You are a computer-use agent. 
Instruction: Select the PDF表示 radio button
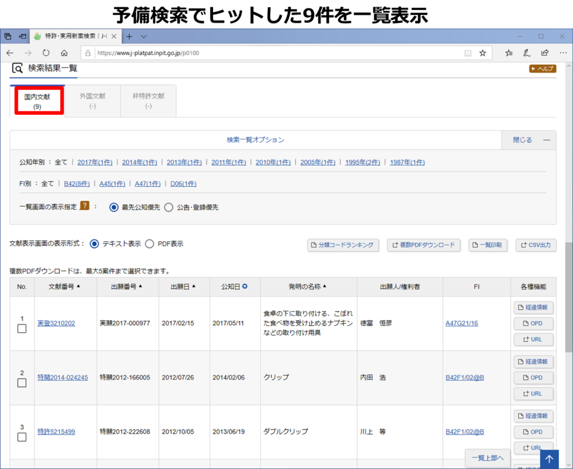point(149,244)
